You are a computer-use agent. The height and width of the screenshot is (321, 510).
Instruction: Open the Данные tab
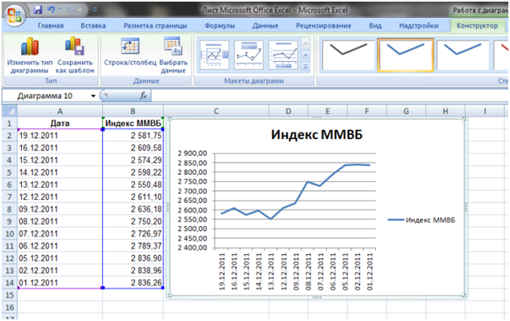265,26
